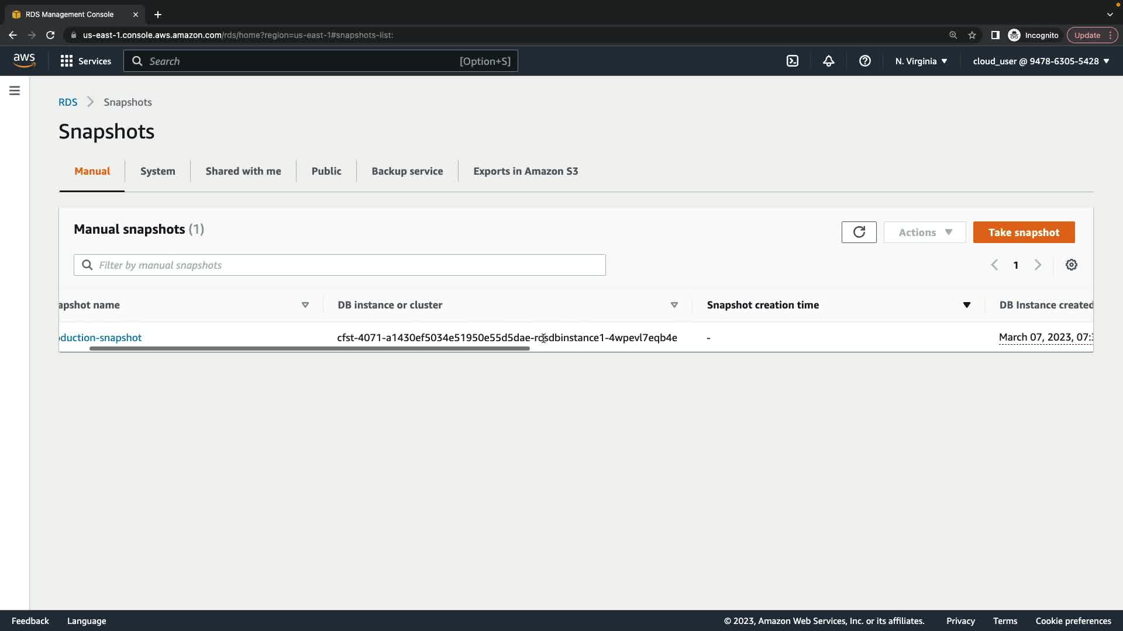
Task: Refresh the manual snapshots list
Action: [x=859, y=232]
